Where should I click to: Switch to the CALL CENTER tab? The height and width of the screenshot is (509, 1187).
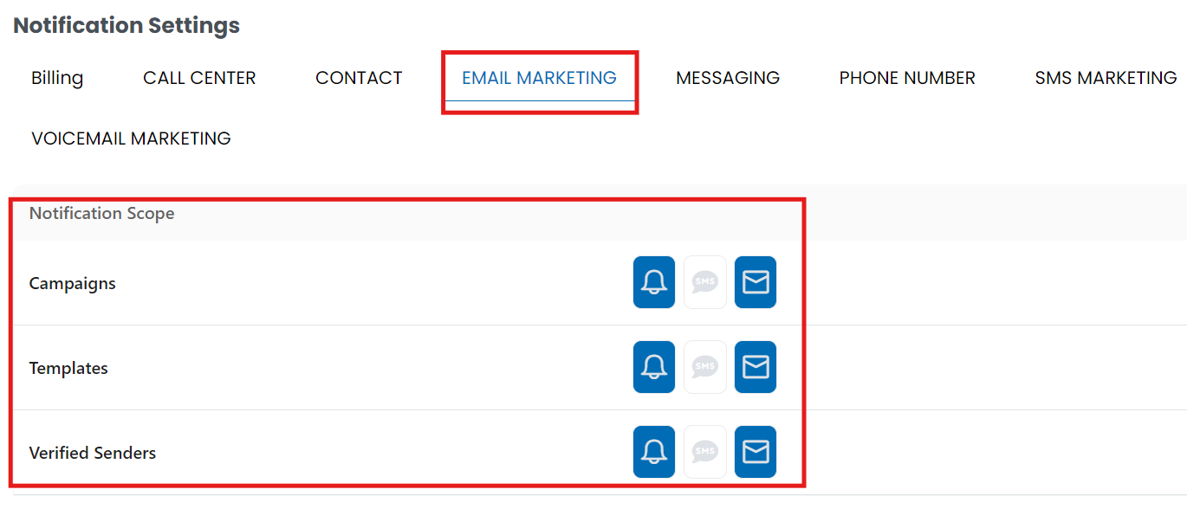tap(199, 78)
